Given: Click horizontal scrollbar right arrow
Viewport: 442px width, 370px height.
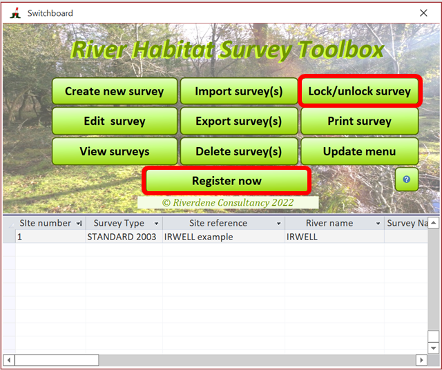Looking at the screenshot, I should 422,360.
